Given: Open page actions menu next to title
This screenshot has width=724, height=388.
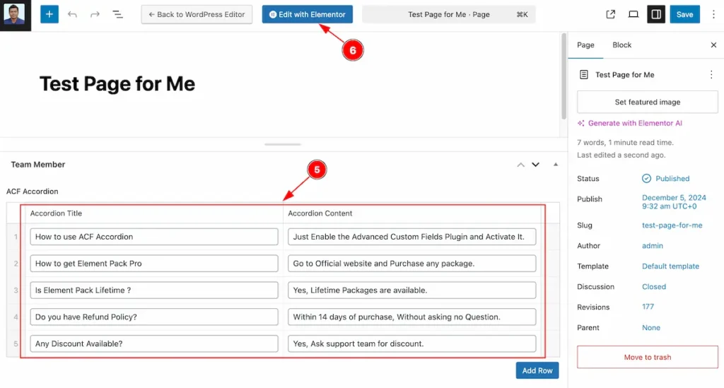Looking at the screenshot, I should [x=711, y=74].
